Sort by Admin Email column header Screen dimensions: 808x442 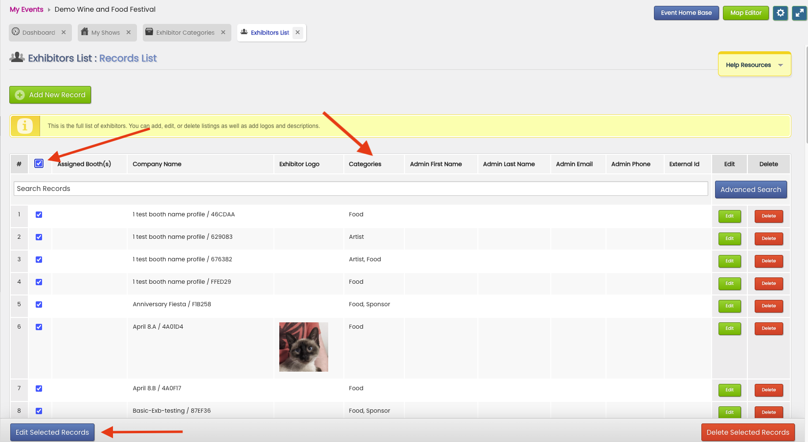tap(574, 164)
